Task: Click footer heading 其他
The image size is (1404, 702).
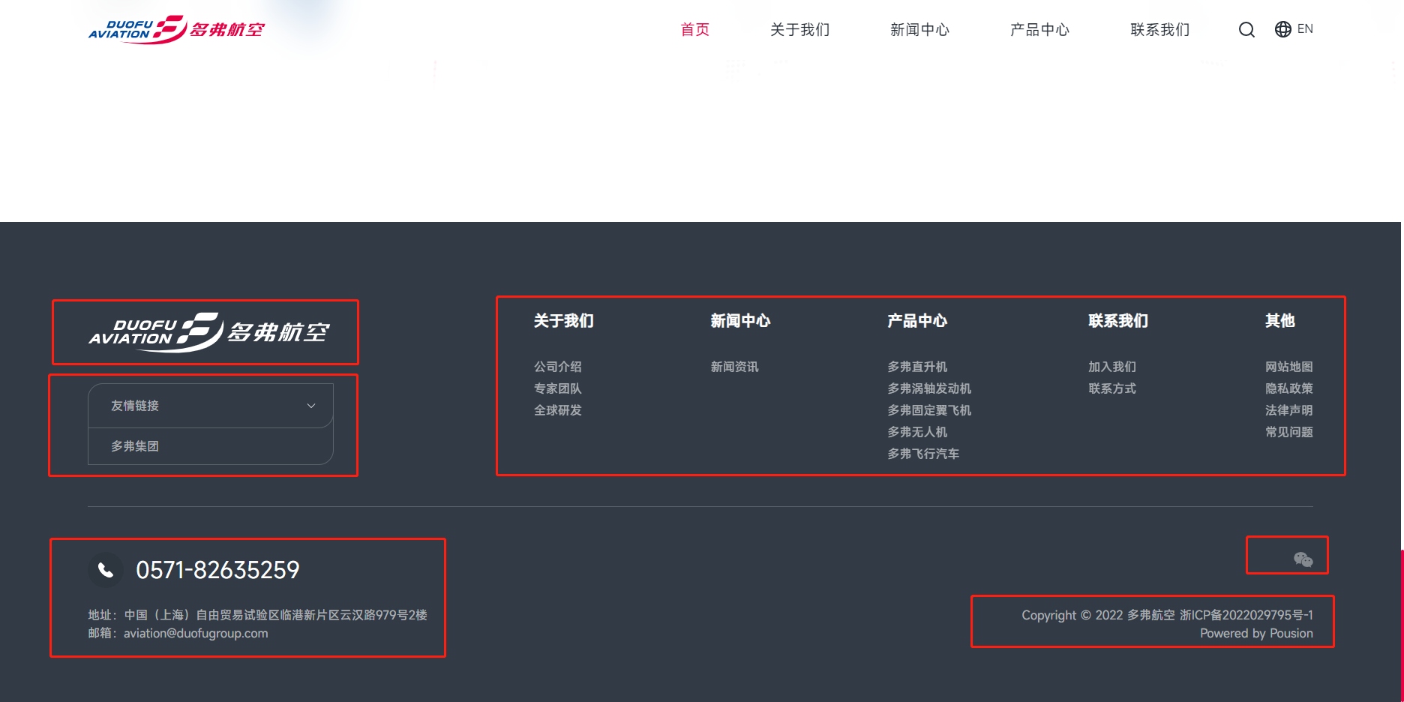Action: (x=1280, y=321)
